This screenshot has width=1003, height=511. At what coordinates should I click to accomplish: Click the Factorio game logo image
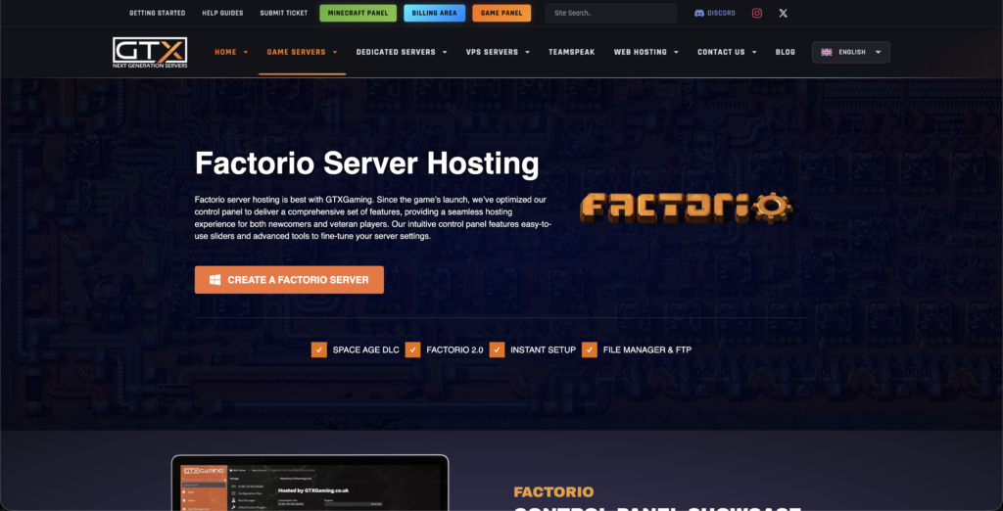pos(687,208)
